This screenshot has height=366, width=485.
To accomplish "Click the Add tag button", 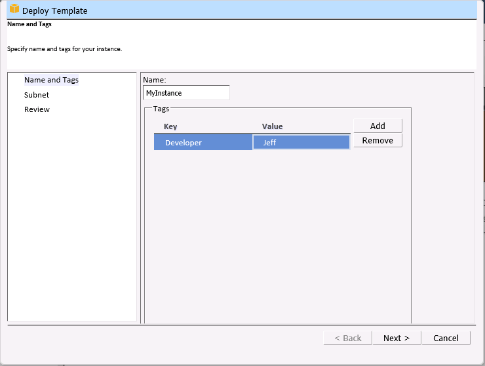I will pos(378,126).
